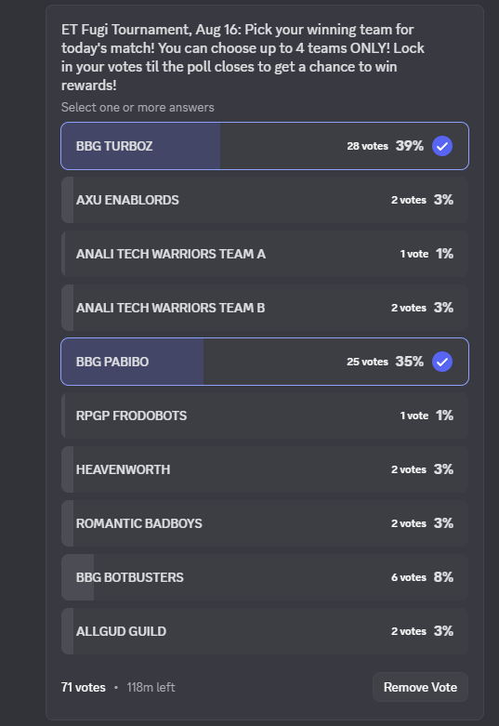Uncheck the BBG TURBOZ checkmark icon
Screen dimensions: 499x726
(x=442, y=146)
